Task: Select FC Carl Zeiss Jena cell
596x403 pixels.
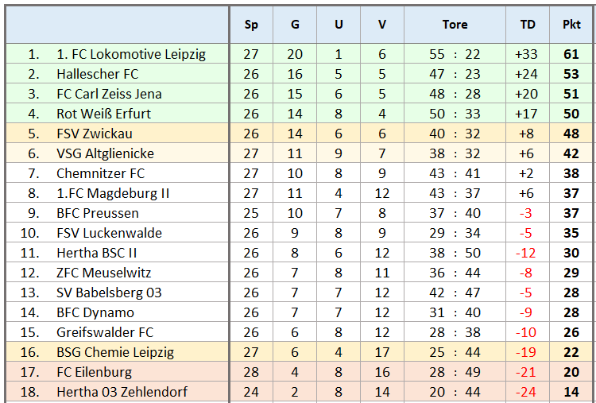Action: [x=109, y=94]
